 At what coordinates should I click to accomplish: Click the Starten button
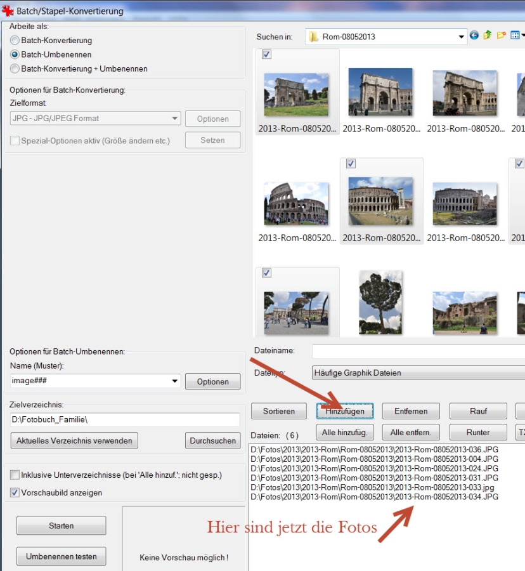tap(62, 525)
